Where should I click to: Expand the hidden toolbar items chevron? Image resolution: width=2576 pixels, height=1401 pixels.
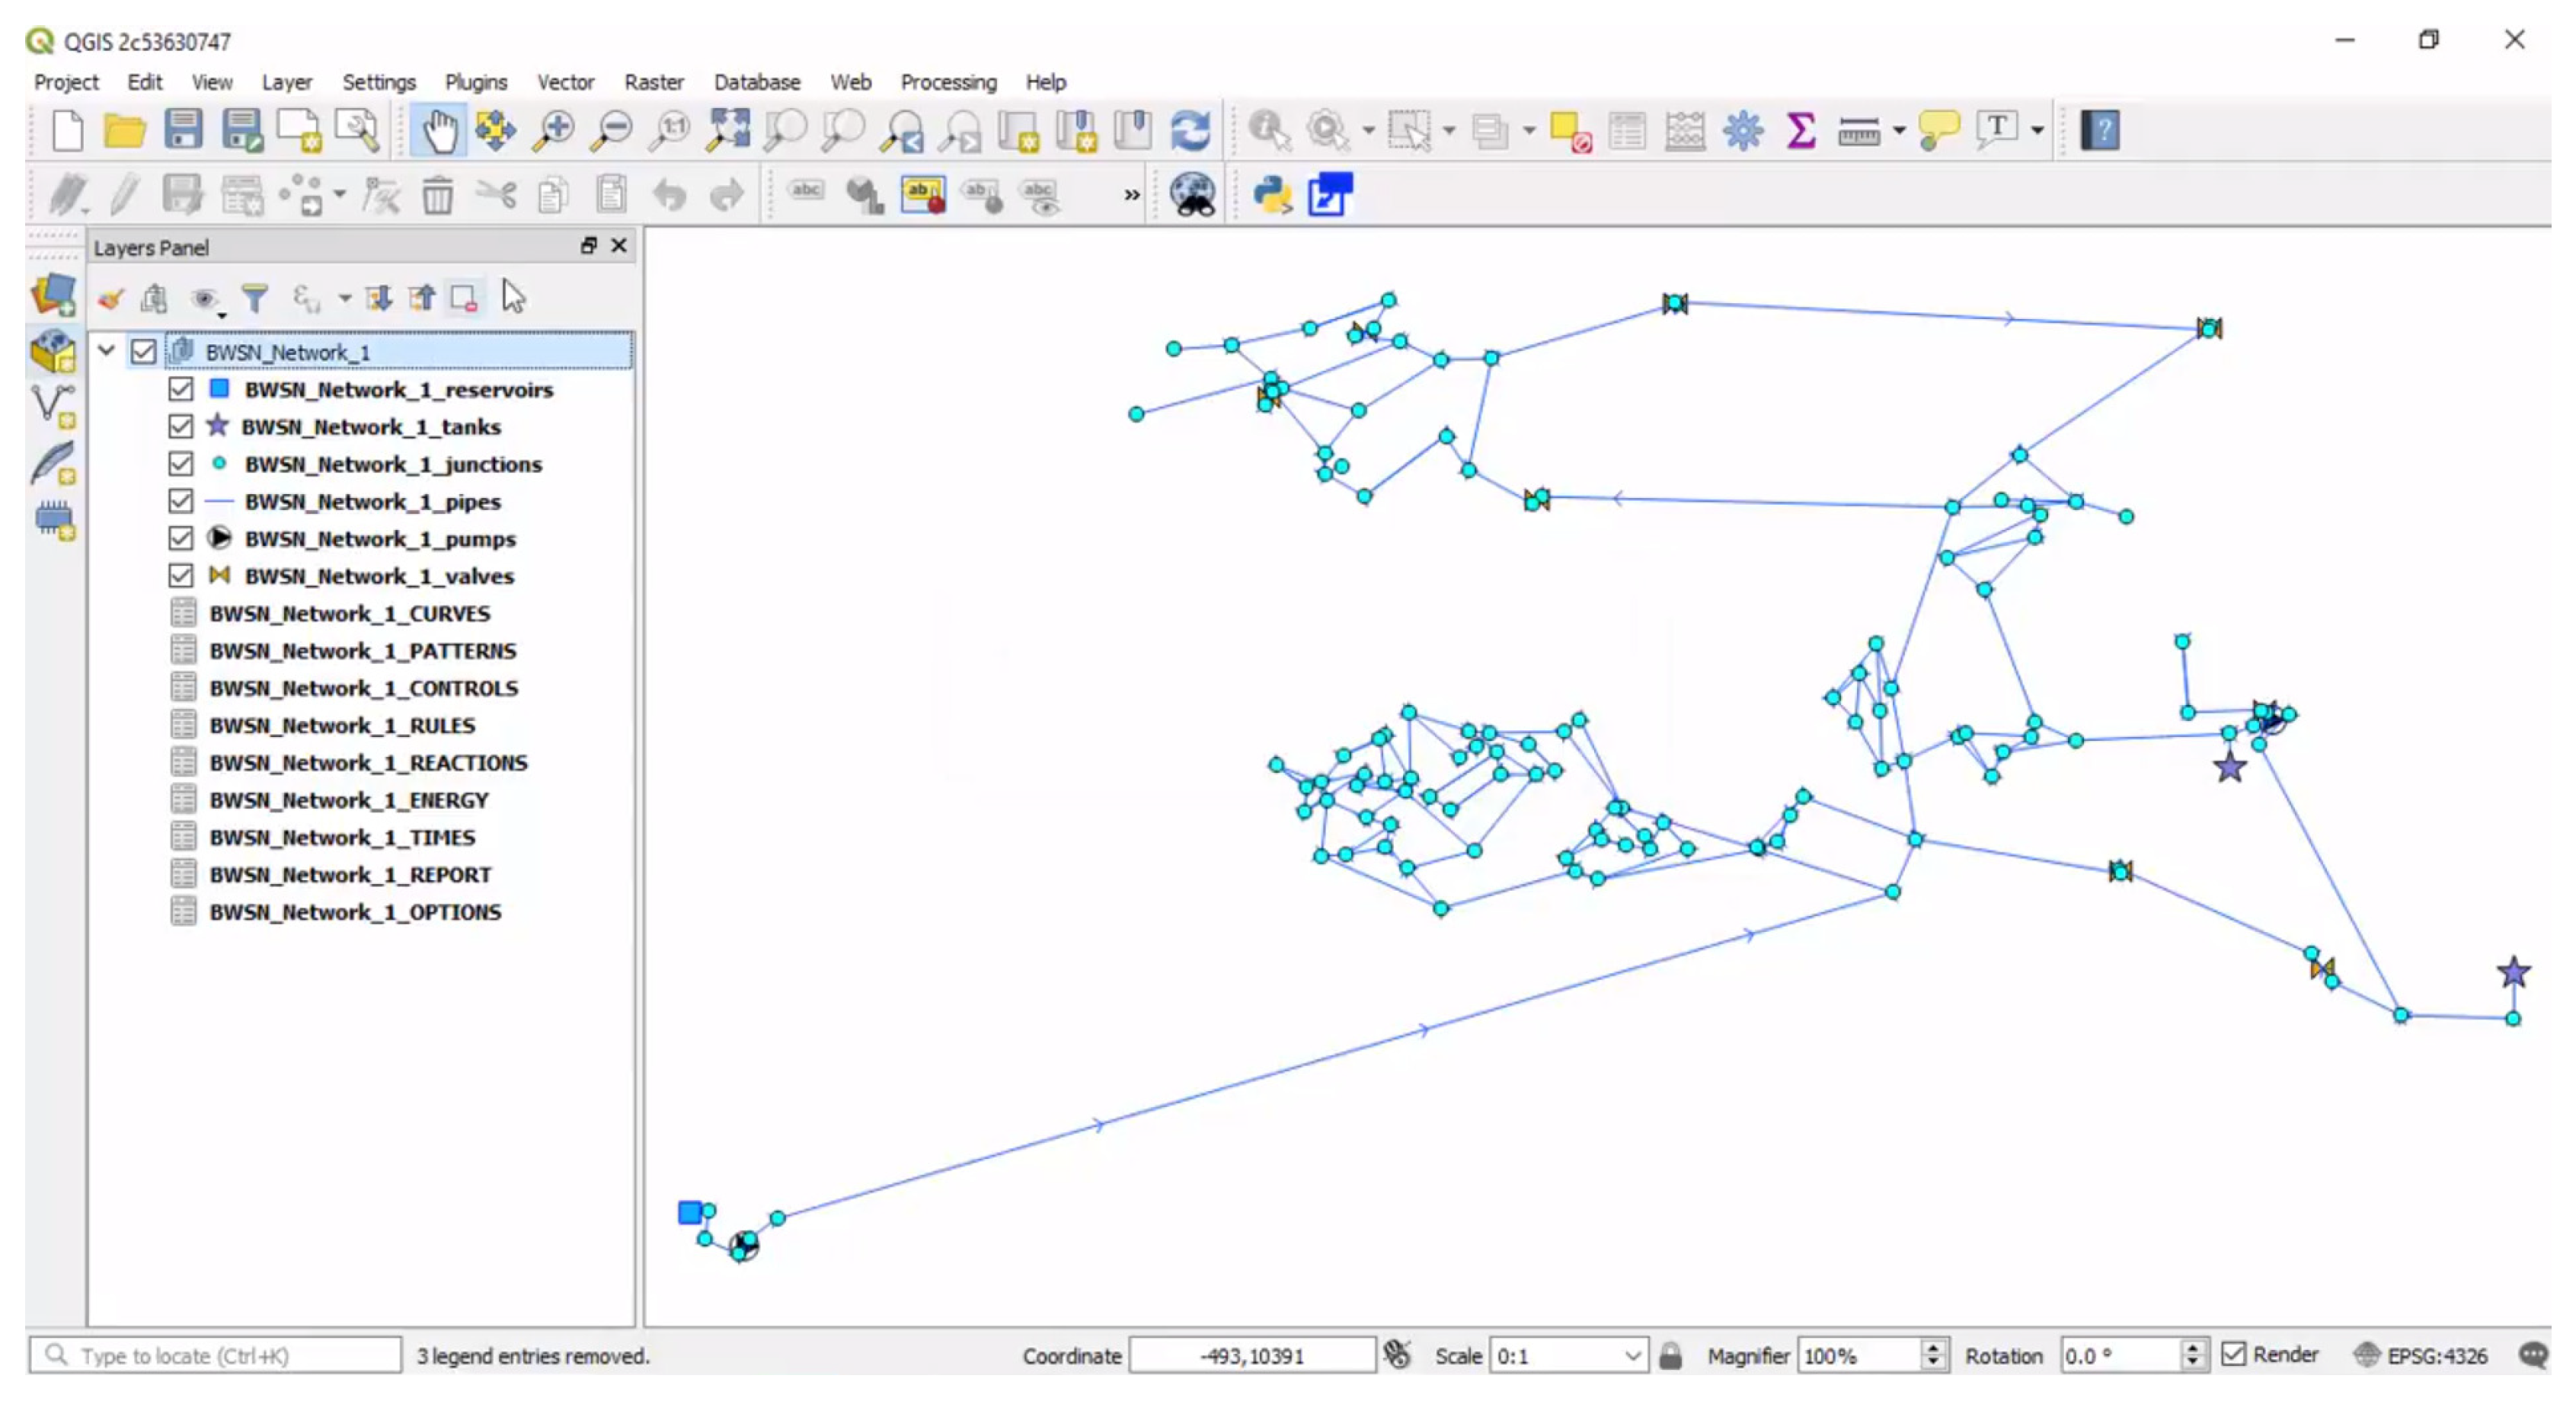coord(1131,195)
